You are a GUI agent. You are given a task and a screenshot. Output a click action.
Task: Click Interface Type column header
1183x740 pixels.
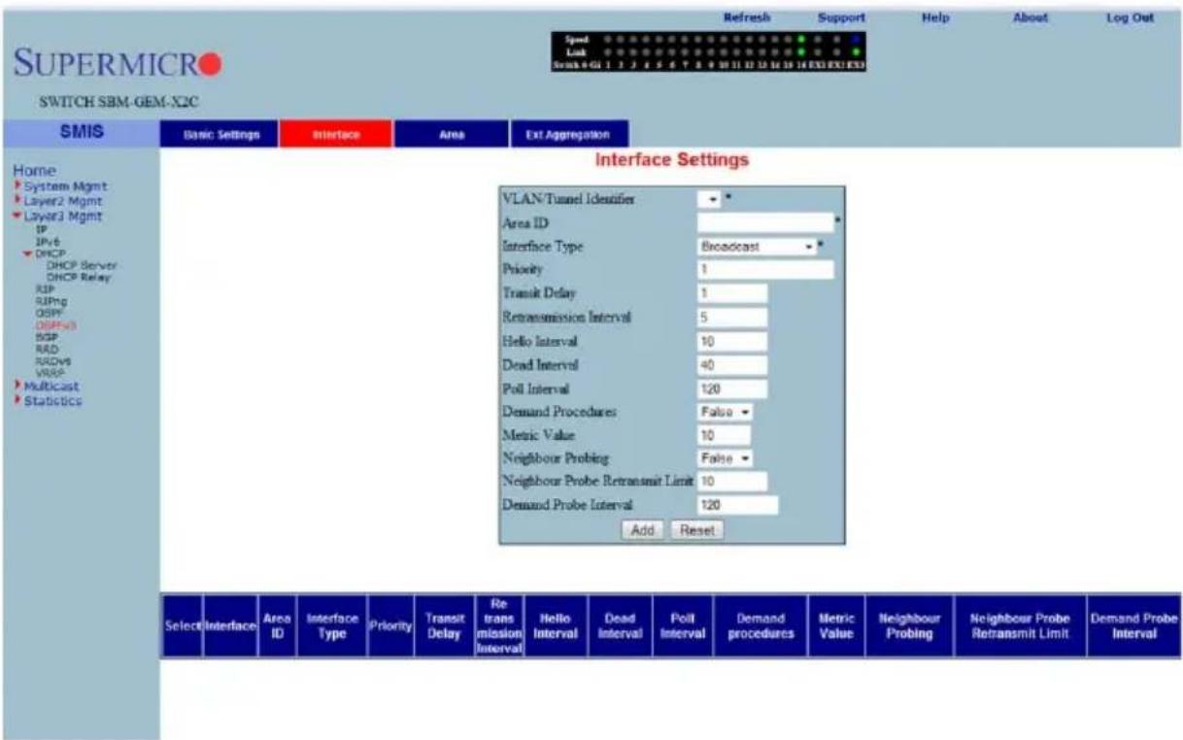[x=332, y=627]
